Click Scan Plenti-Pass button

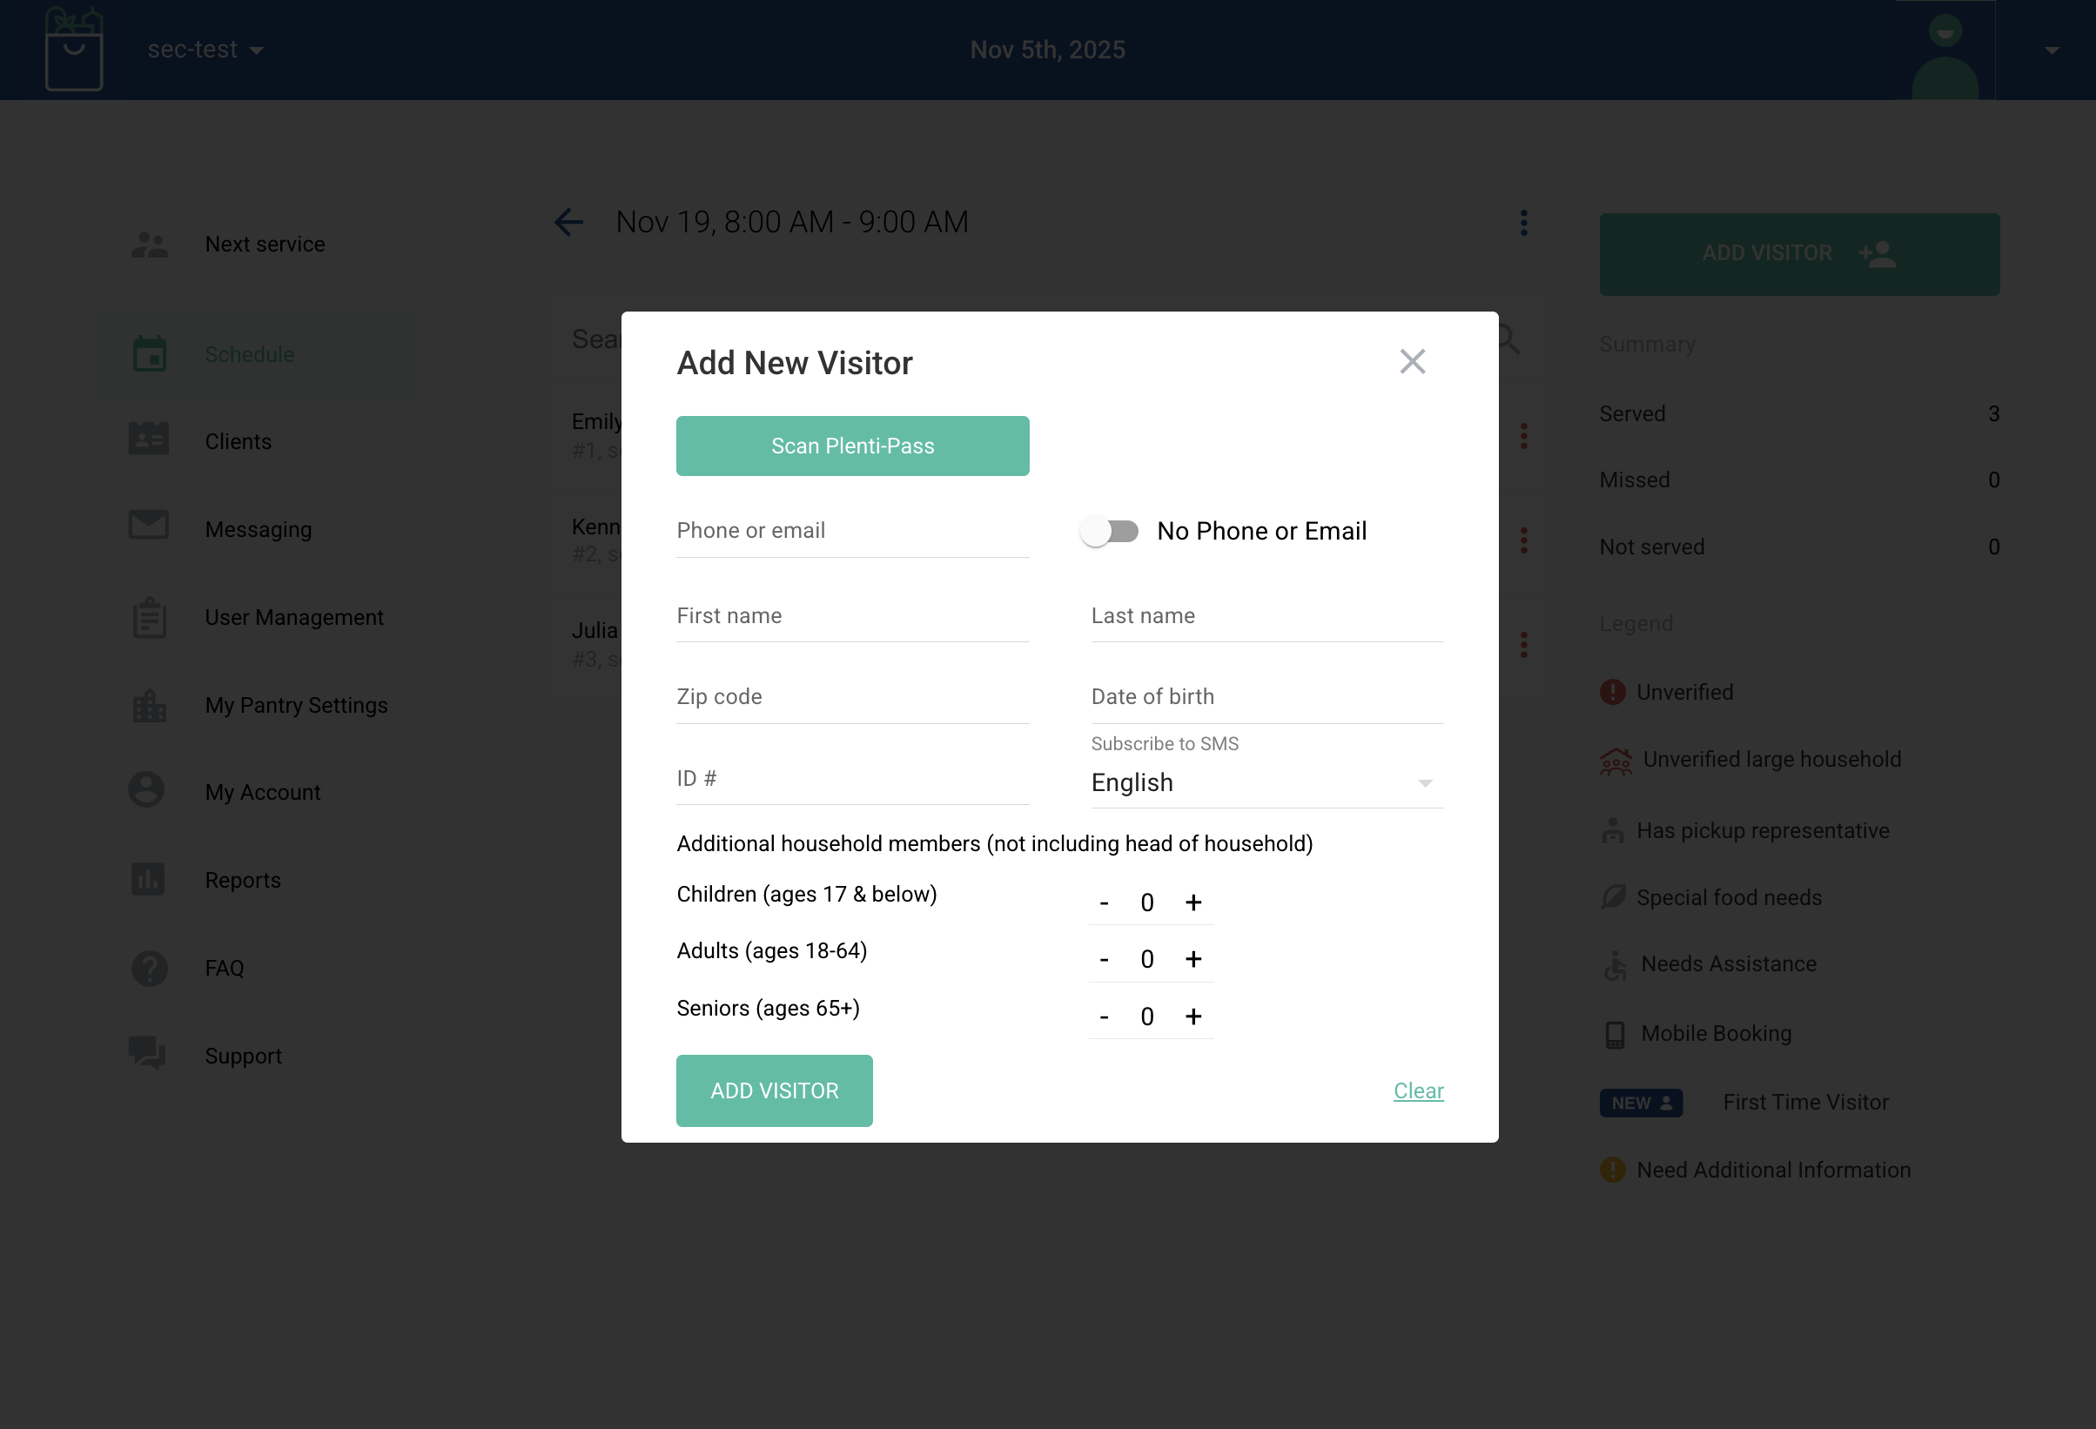pos(852,446)
